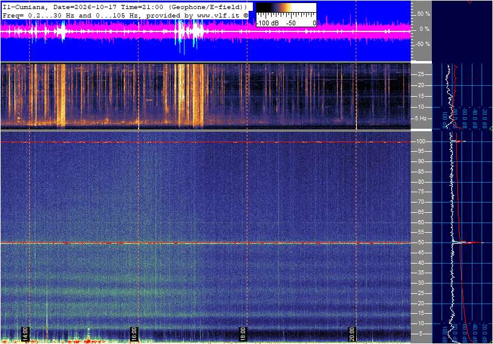The width and height of the screenshot is (493, 344).
Task: Click the 40 Hz E-field axis label
Action: pos(420,263)
